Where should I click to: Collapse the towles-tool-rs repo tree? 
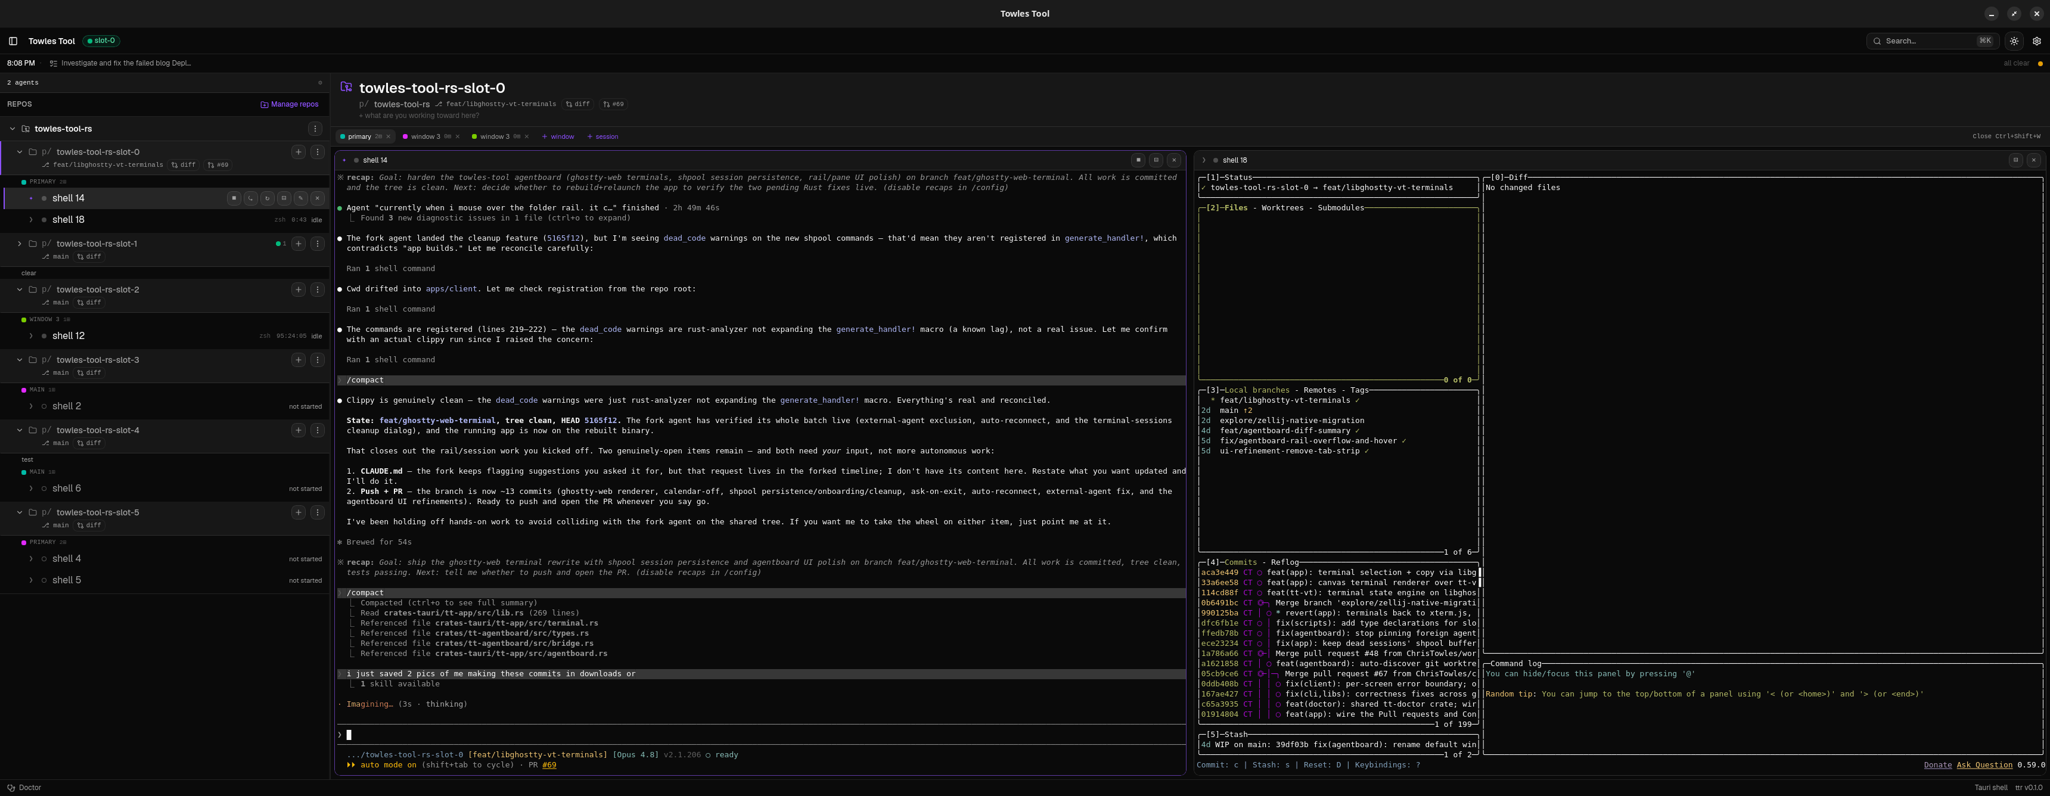(12, 129)
